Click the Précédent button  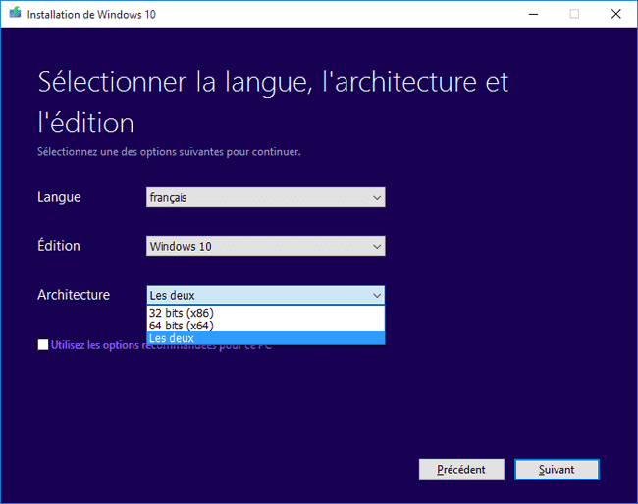461,470
